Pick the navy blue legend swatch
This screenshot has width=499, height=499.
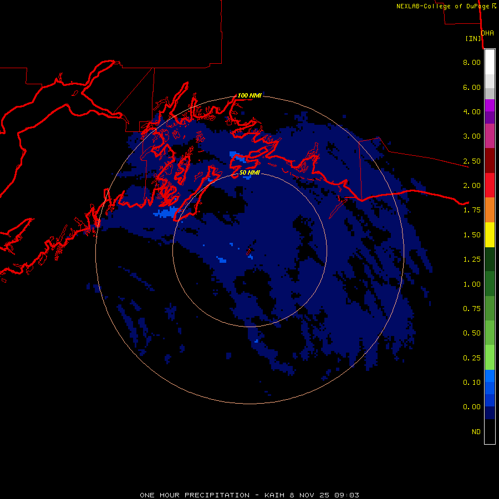click(x=490, y=413)
